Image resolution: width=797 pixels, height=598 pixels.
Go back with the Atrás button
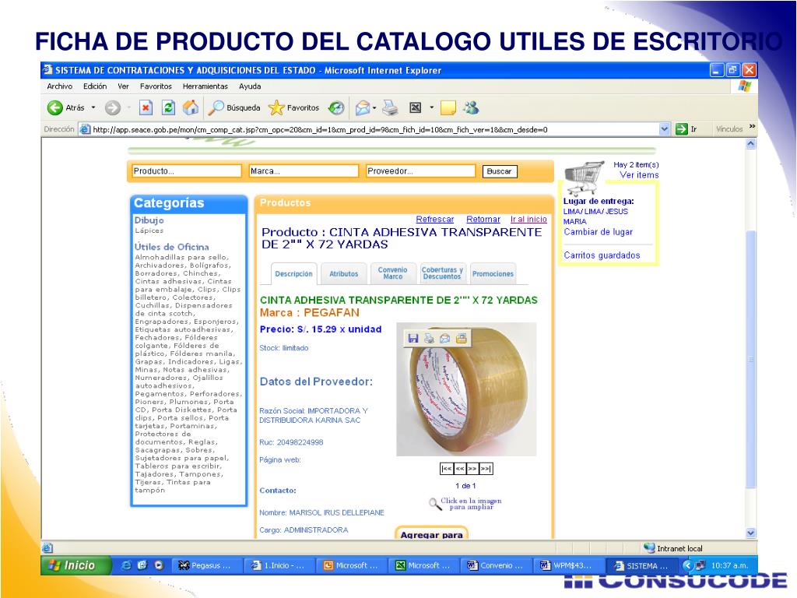point(66,107)
